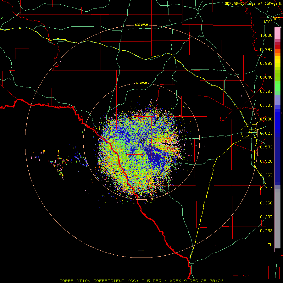
Task: Click the [CC] units label
Action: [269, 22]
